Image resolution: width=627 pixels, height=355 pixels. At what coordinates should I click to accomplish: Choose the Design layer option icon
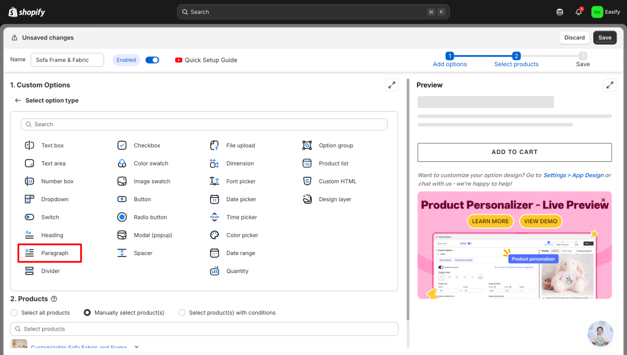pyautogui.click(x=307, y=199)
